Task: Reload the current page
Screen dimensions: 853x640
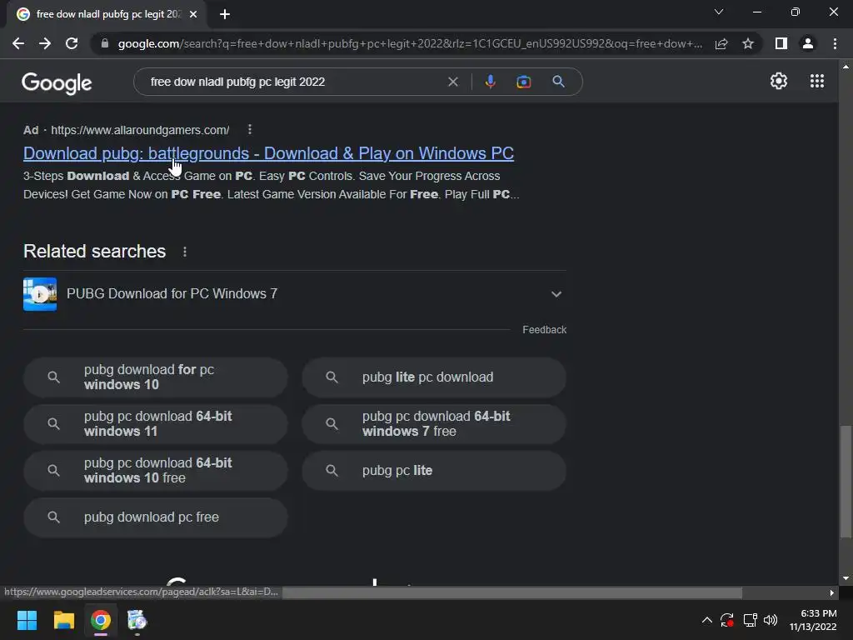Action: point(72,43)
